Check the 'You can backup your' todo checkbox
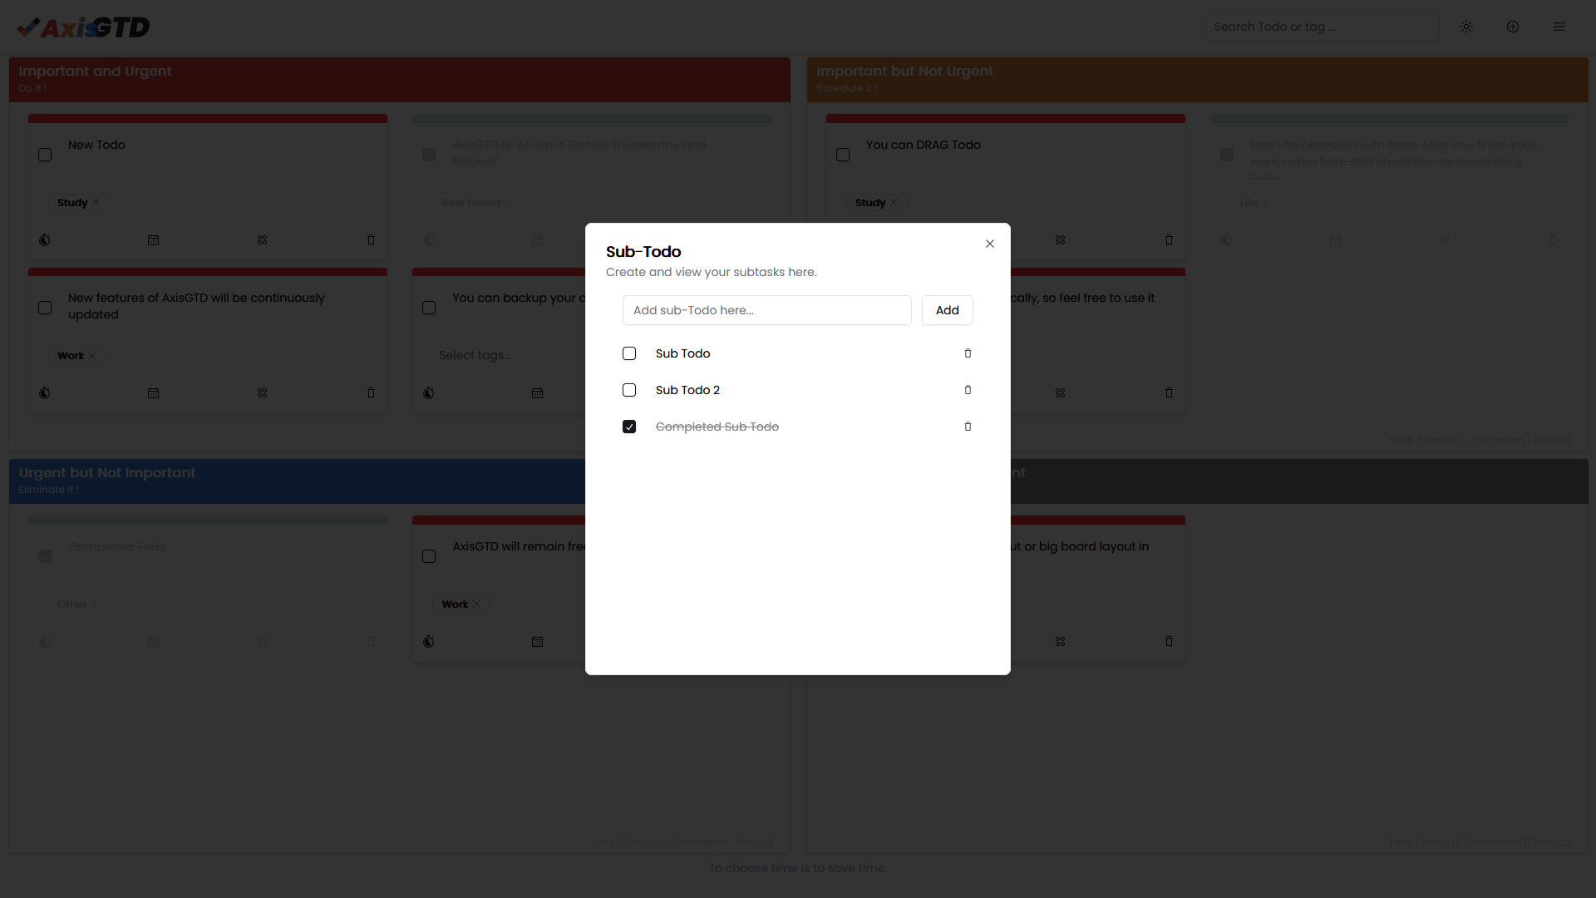This screenshot has width=1596, height=898. coord(429,308)
